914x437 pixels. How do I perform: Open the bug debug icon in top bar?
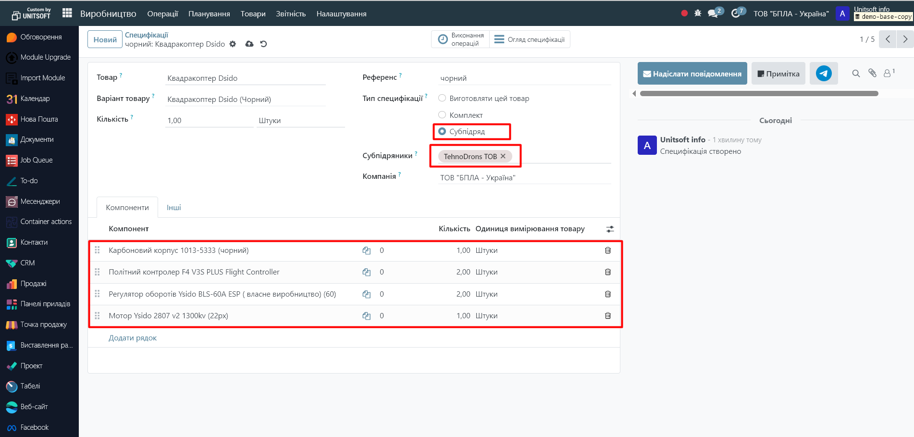coord(698,13)
